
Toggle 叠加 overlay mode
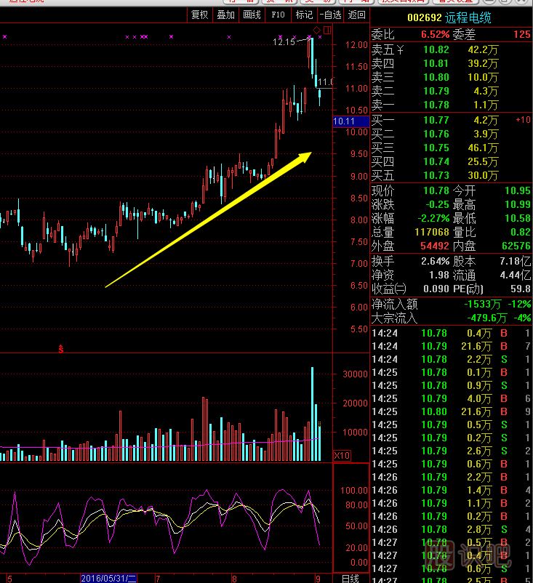[225, 15]
